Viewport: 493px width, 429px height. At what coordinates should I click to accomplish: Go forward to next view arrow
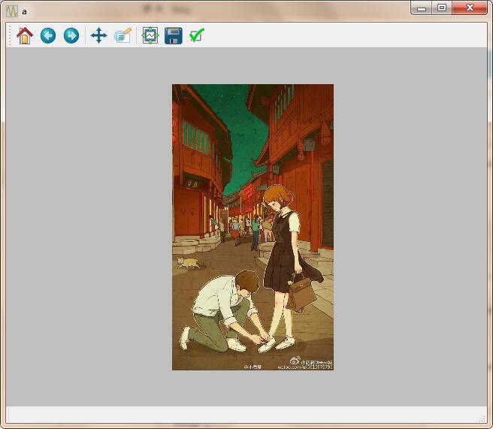pos(71,35)
